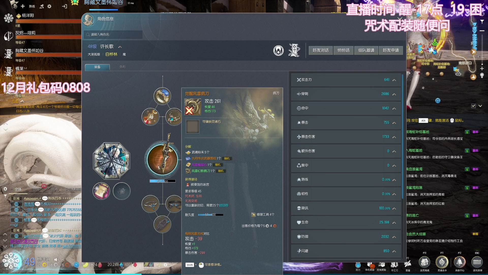Open 灵魂战令 battle pass icon
This screenshot has width=488, height=275.
[442, 262]
